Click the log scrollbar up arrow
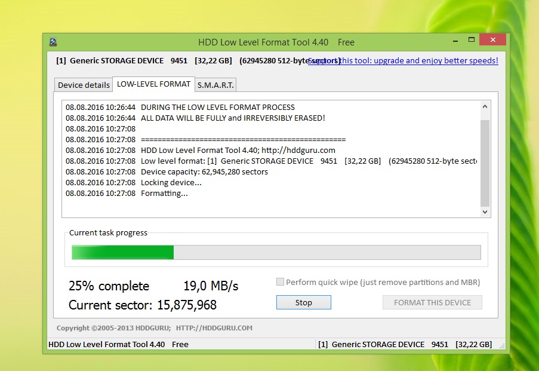The width and height of the screenshot is (539, 371). (x=485, y=106)
